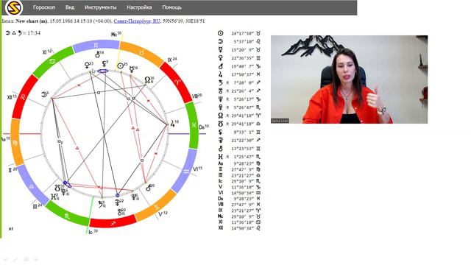Screen dimensions: 471x265
Task: Click the presenter webcam video
Action: click(x=349, y=79)
